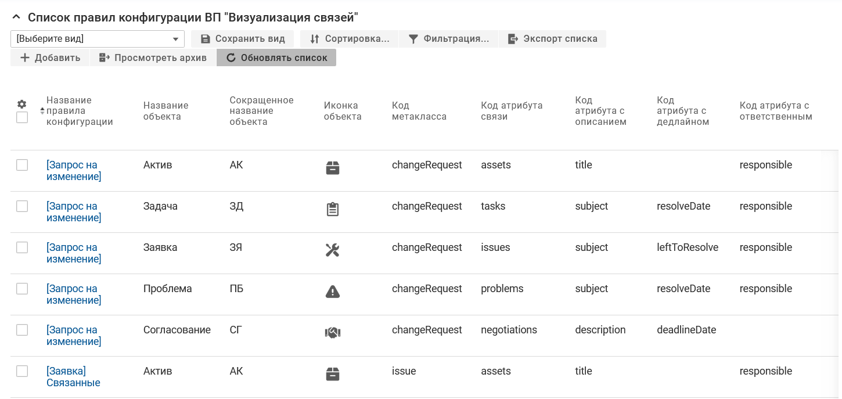The width and height of the screenshot is (842, 399).
Task: Collapse the Список правил конфигурации section
Action: coord(16,17)
